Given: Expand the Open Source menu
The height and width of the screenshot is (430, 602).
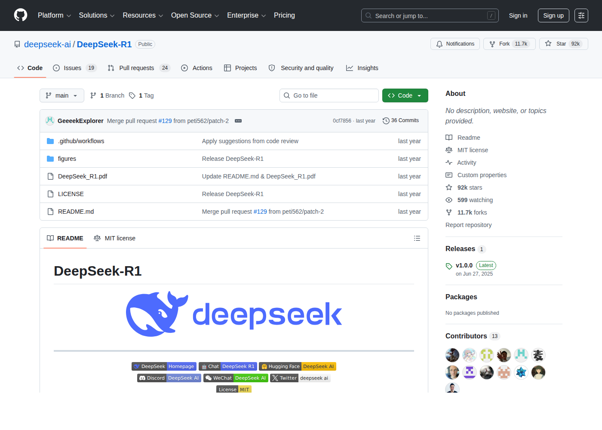Looking at the screenshot, I should point(195,15).
